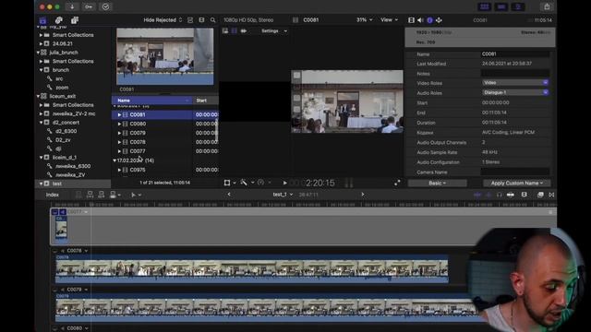Sort by the Name column header
The height and width of the screenshot is (332, 591).
pyautogui.click(x=152, y=101)
